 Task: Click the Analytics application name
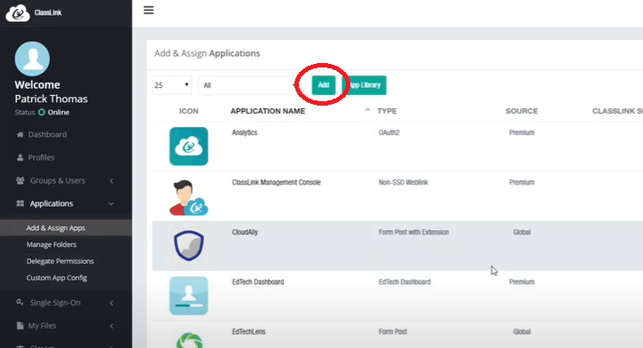pyautogui.click(x=245, y=132)
